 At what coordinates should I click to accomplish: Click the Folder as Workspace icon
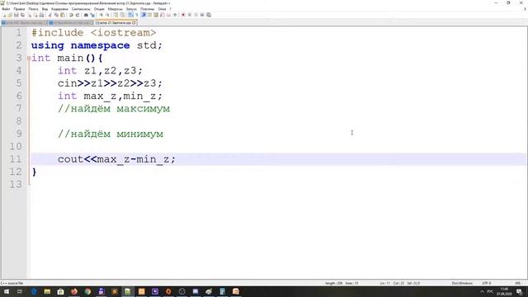click(x=168, y=15)
